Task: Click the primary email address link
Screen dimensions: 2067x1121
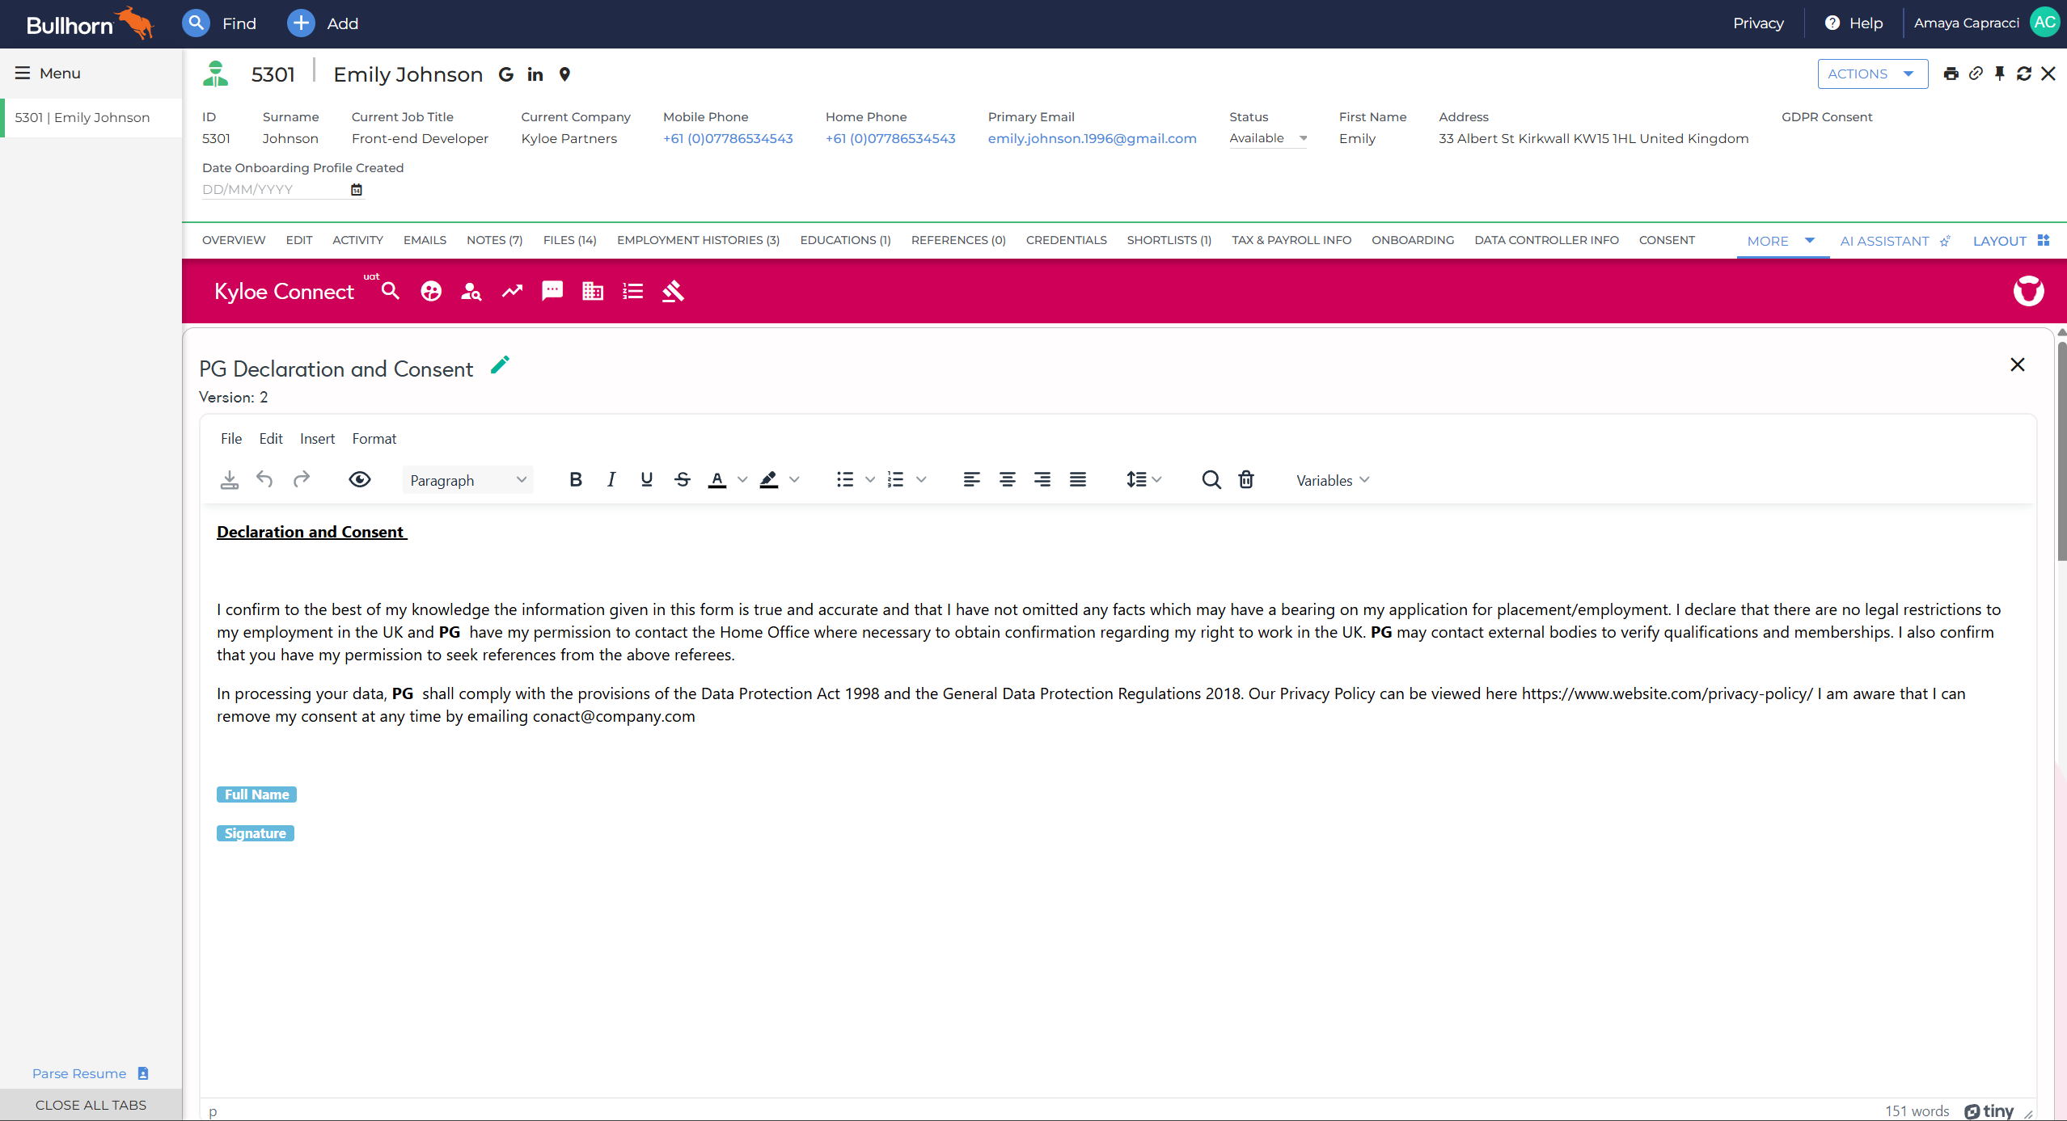Action: point(1092,138)
